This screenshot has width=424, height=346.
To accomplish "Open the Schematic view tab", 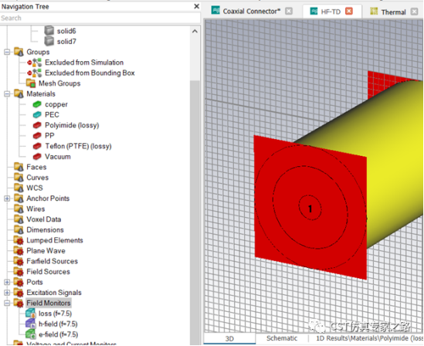I will coord(282,338).
